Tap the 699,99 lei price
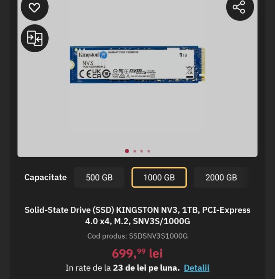This screenshot has height=279, width=275. pyautogui.click(x=137, y=253)
